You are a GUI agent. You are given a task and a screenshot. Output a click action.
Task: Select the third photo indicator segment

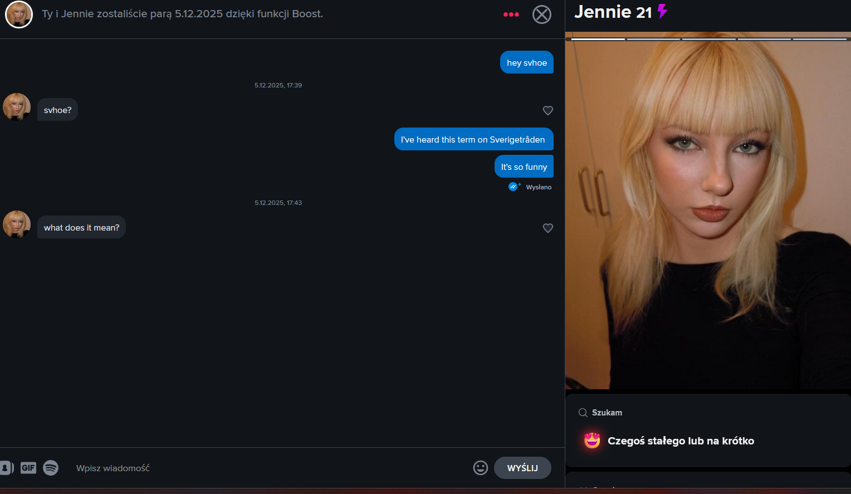(x=709, y=39)
